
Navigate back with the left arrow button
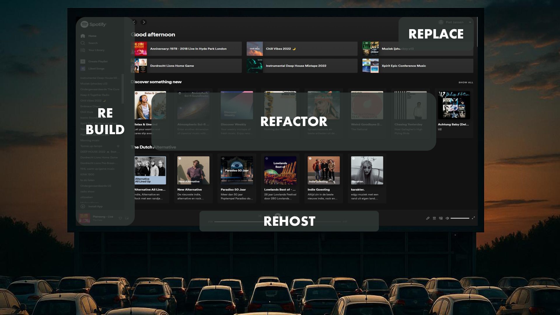tap(134, 22)
